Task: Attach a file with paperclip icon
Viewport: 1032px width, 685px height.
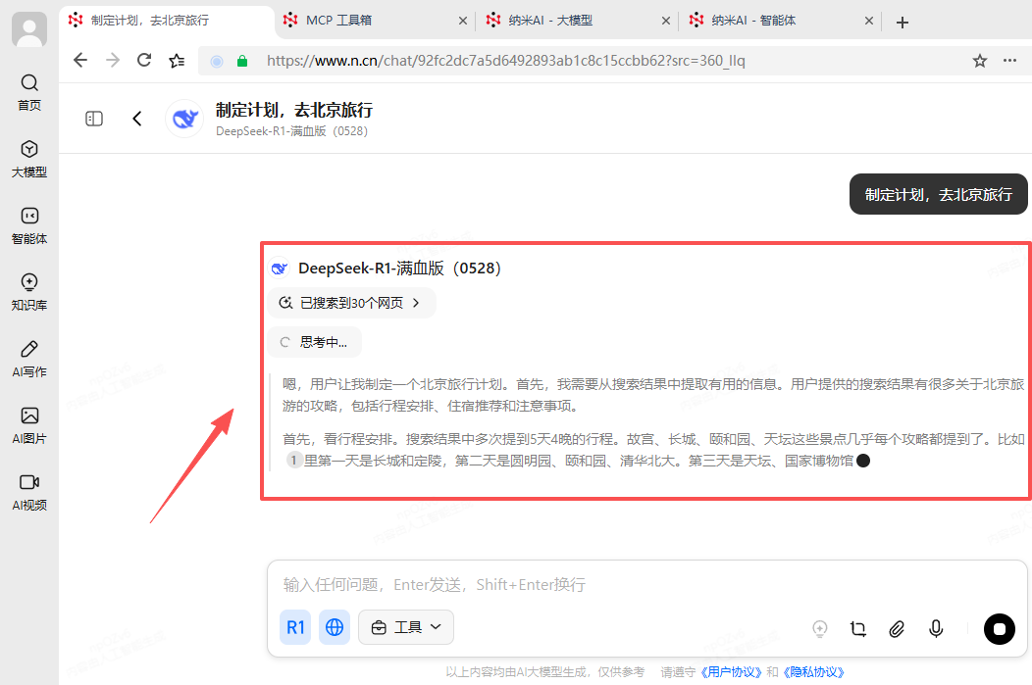Action: click(897, 629)
